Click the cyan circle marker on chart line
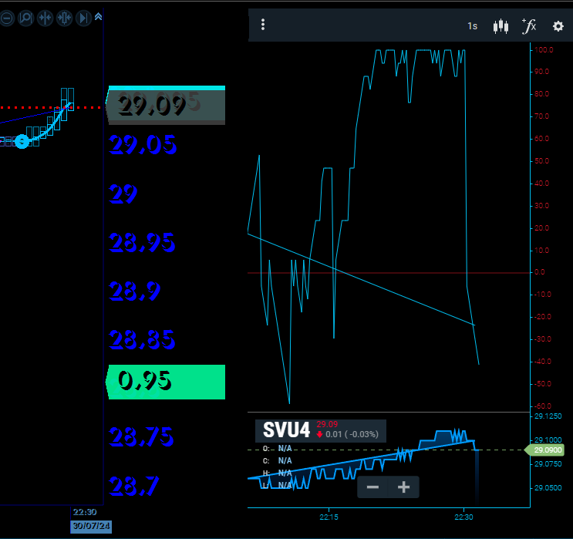Viewport: 573px width, 539px height. tap(22, 141)
